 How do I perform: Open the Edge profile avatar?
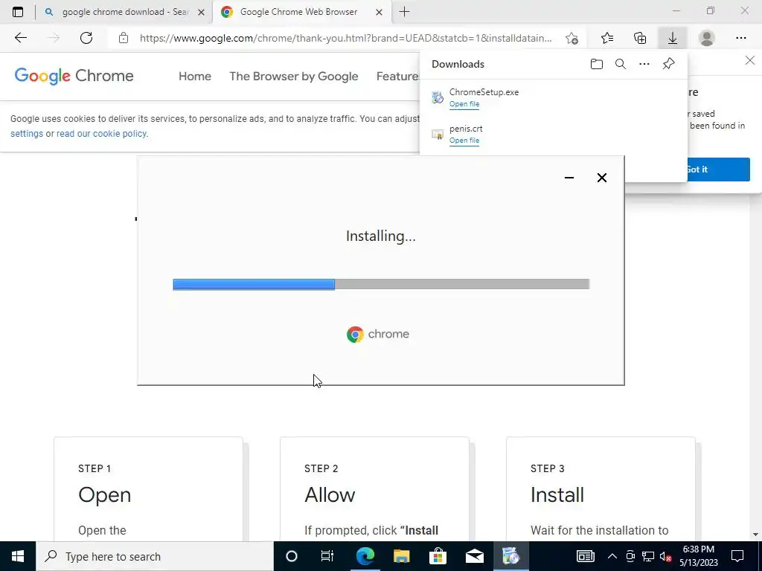coord(707,38)
